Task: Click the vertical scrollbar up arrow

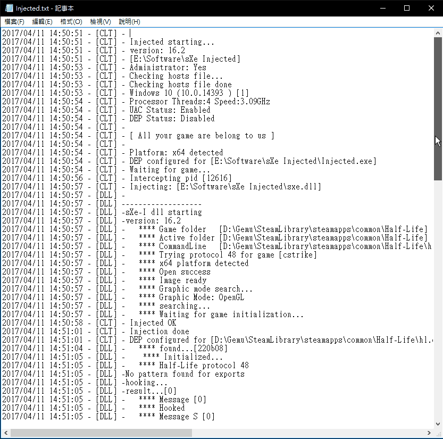Action: coord(438,32)
